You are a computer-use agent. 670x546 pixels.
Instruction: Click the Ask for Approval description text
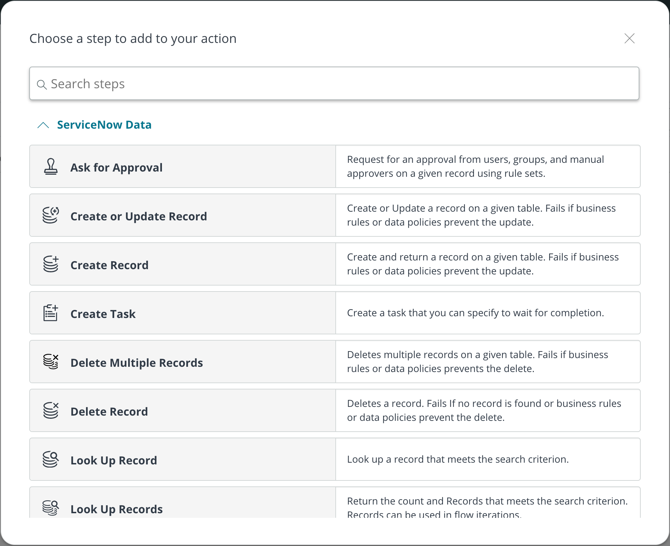[x=475, y=166]
